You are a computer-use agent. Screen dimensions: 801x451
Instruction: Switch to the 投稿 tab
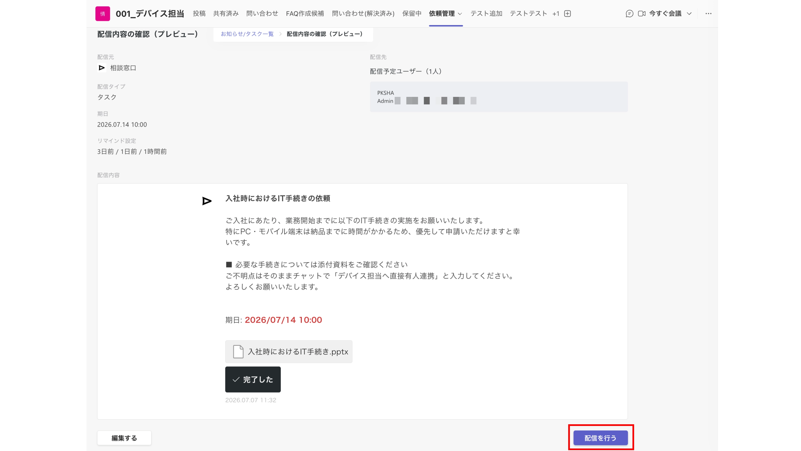point(199,14)
